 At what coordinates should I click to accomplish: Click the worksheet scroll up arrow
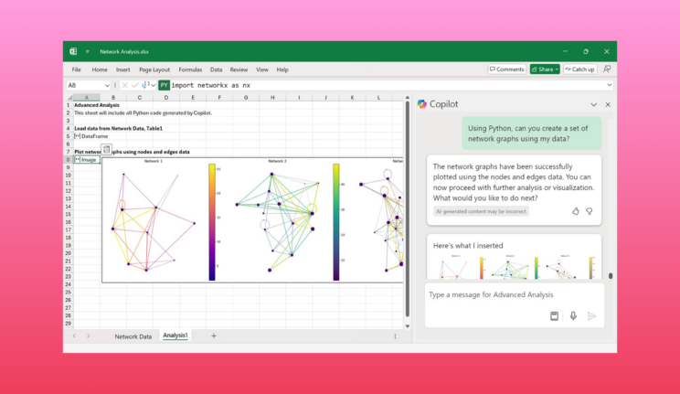pyautogui.click(x=408, y=98)
